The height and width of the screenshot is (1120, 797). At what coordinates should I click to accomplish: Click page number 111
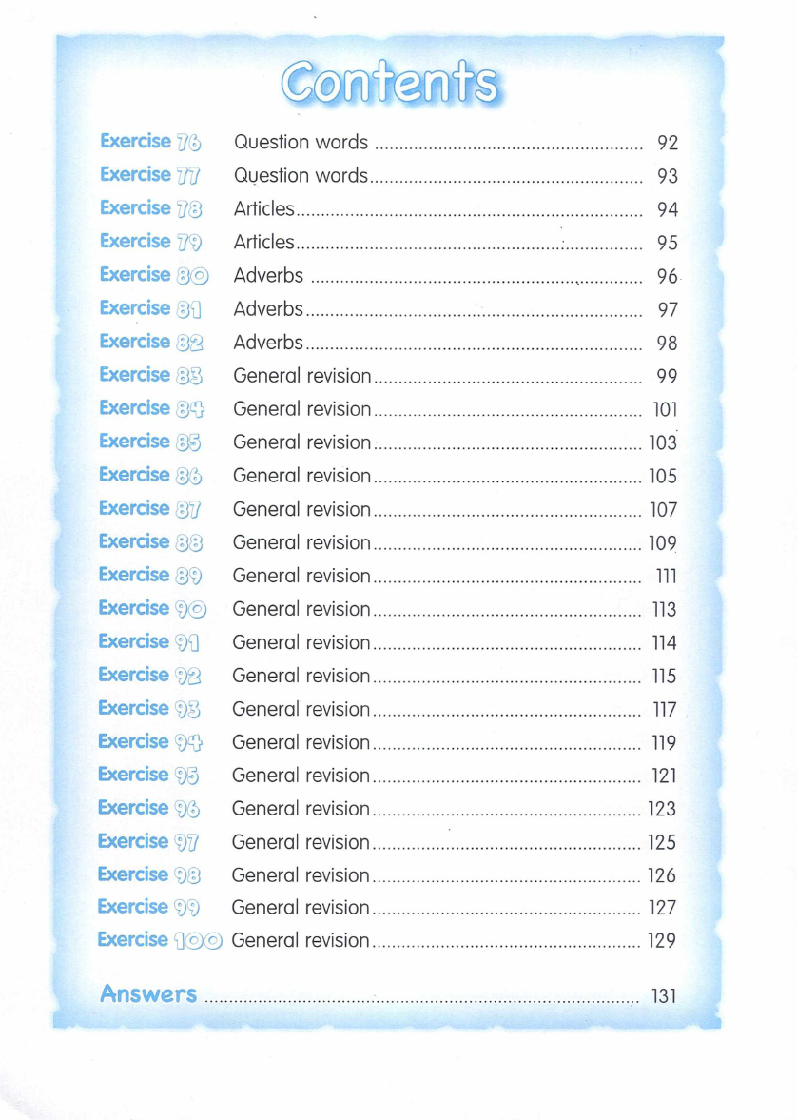click(666, 577)
